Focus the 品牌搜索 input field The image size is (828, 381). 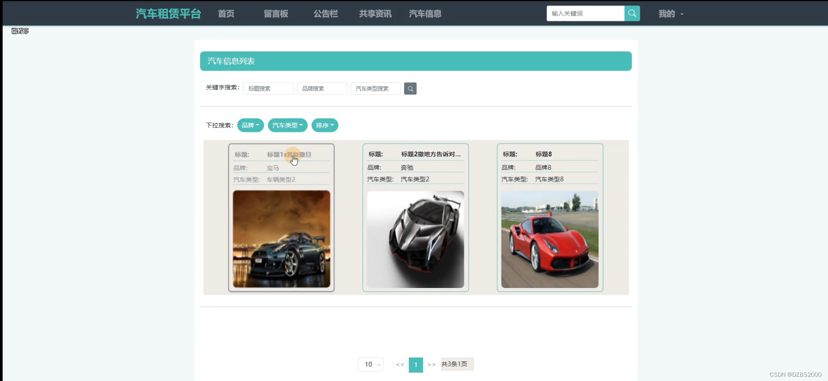322,89
